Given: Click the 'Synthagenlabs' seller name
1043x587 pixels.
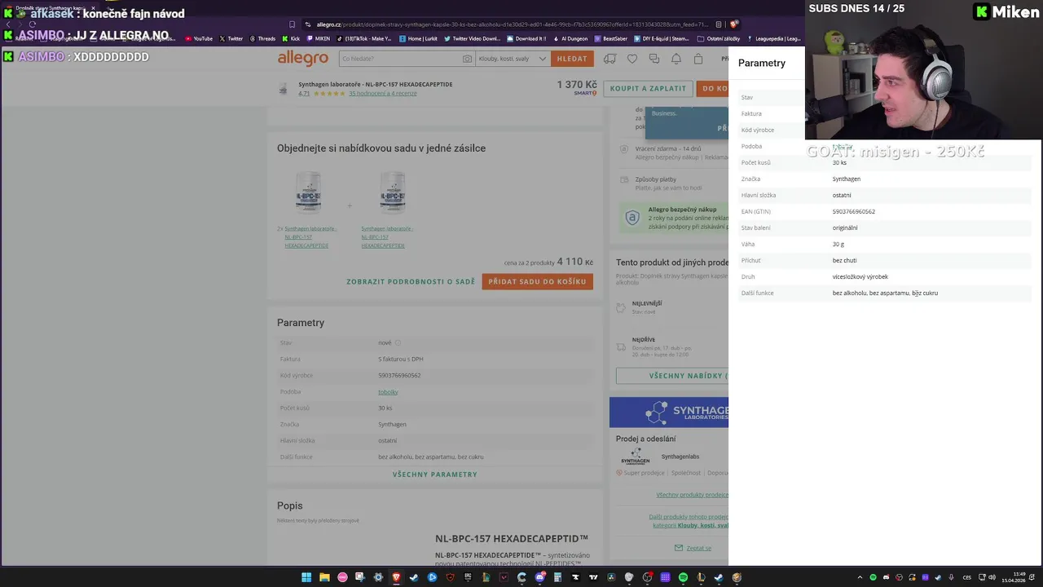Looking at the screenshot, I should 680,457.
